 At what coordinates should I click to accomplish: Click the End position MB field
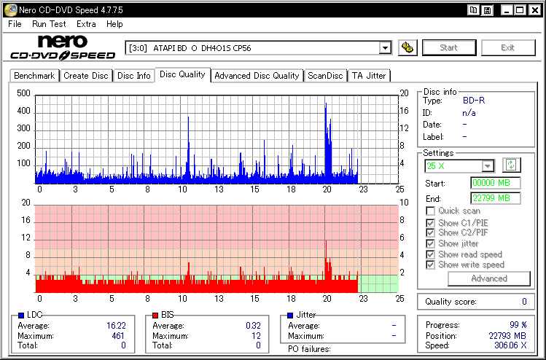coord(496,198)
